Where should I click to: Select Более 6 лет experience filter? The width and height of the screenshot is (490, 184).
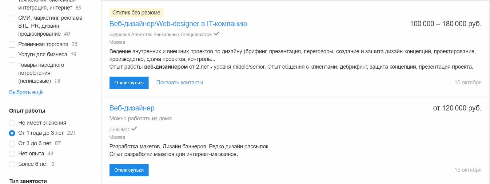coord(12,164)
